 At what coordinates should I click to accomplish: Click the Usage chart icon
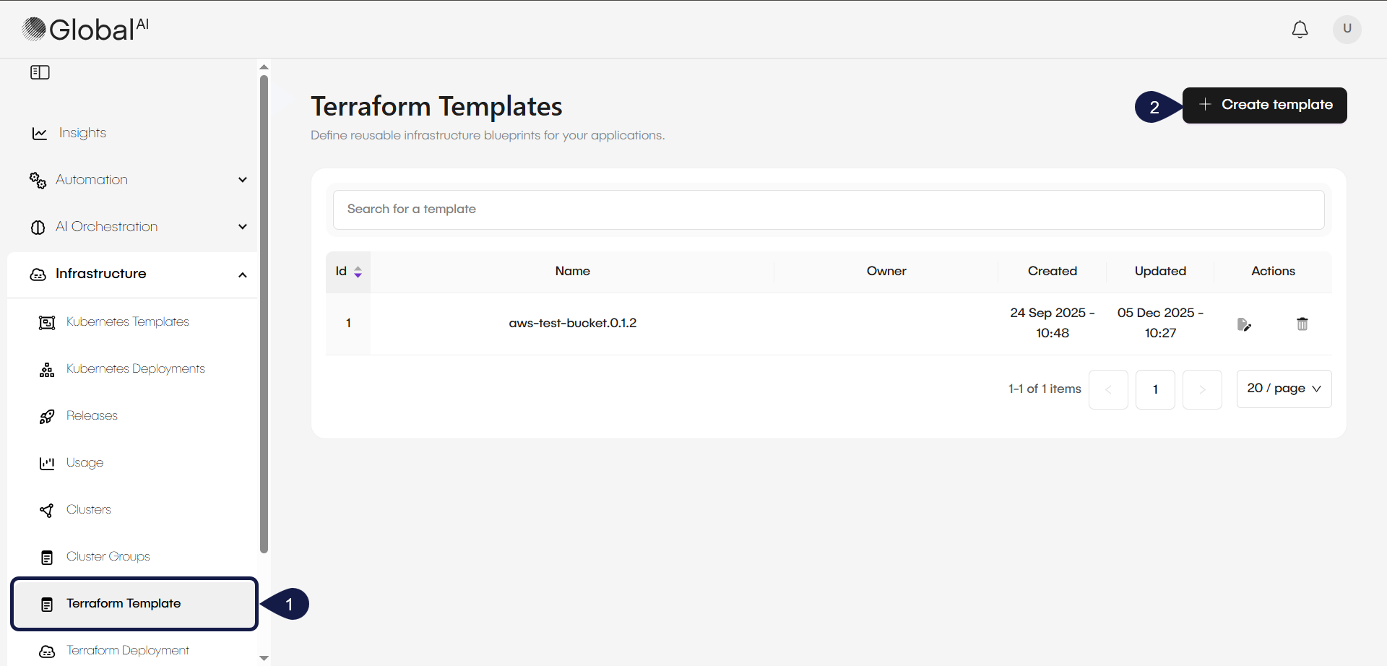46,463
